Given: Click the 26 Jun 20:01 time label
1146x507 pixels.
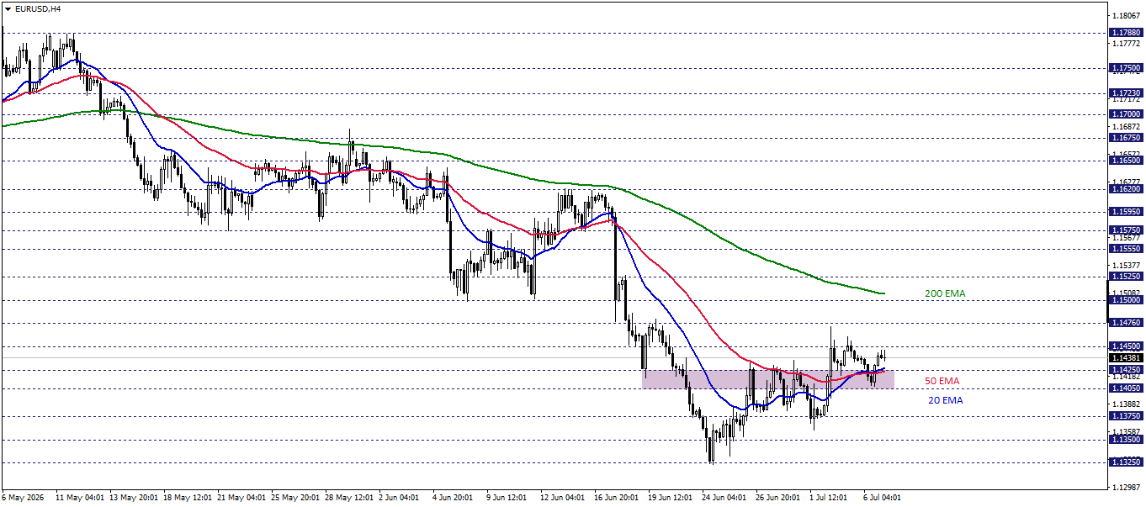Looking at the screenshot, I should 779,497.
